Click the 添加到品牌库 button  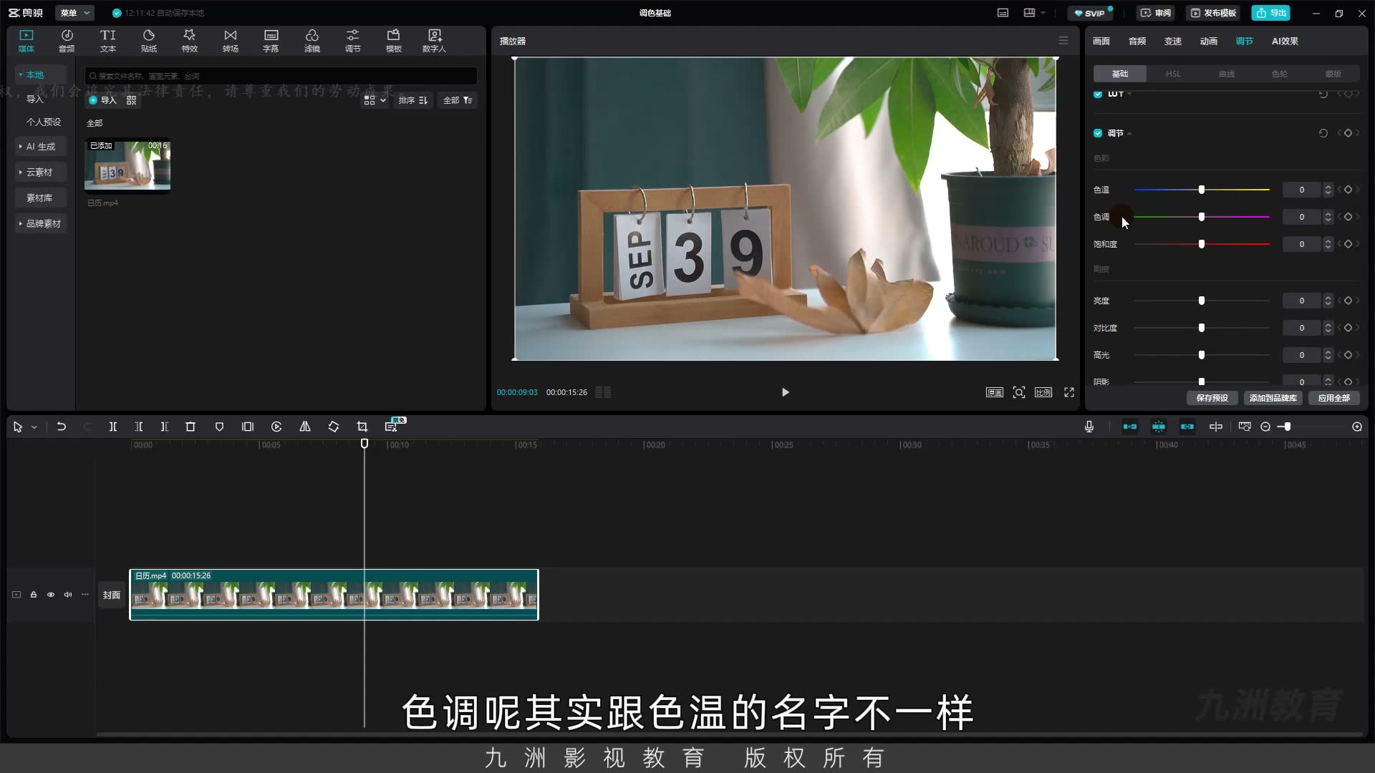point(1273,398)
